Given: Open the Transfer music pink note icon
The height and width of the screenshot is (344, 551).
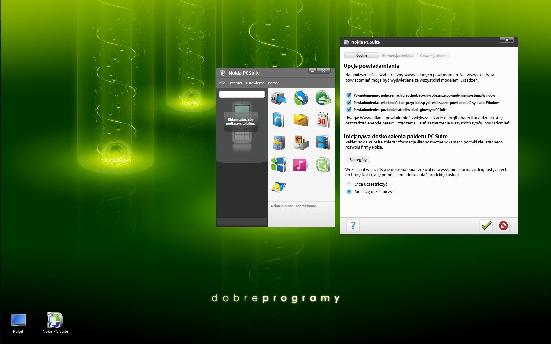Looking at the screenshot, I should click(x=301, y=164).
